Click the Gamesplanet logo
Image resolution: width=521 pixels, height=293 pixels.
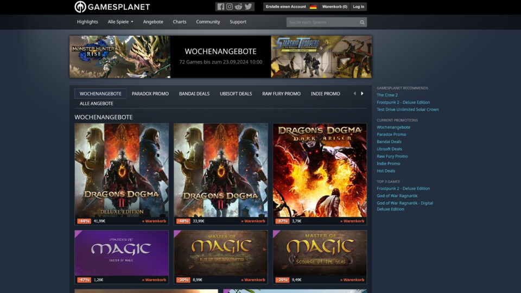coord(112,7)
